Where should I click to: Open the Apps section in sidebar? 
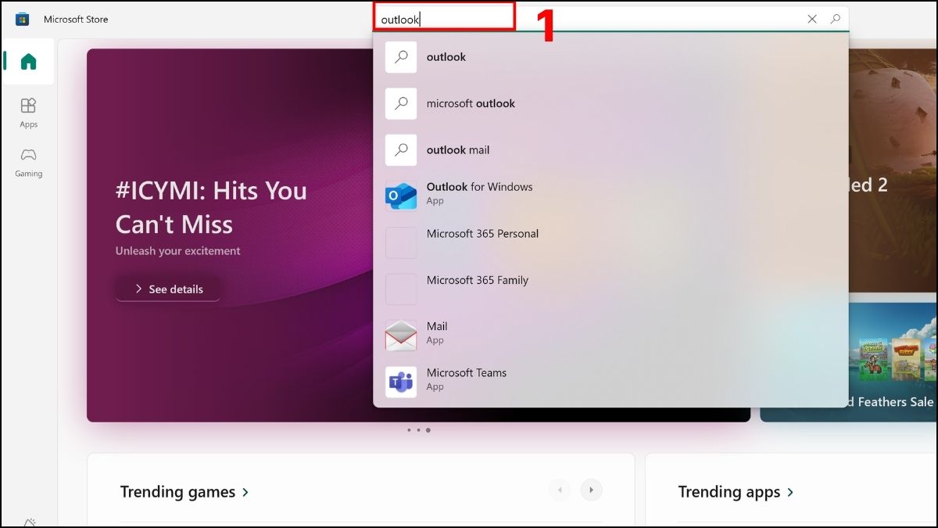point(29,113)
